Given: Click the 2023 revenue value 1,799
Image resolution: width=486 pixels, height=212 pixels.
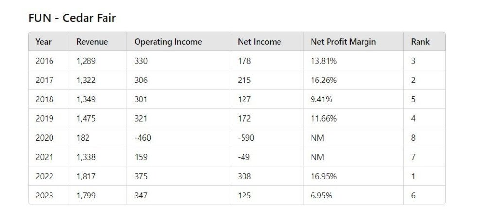Looking at the screenshot, I should [x=86, y=196].
